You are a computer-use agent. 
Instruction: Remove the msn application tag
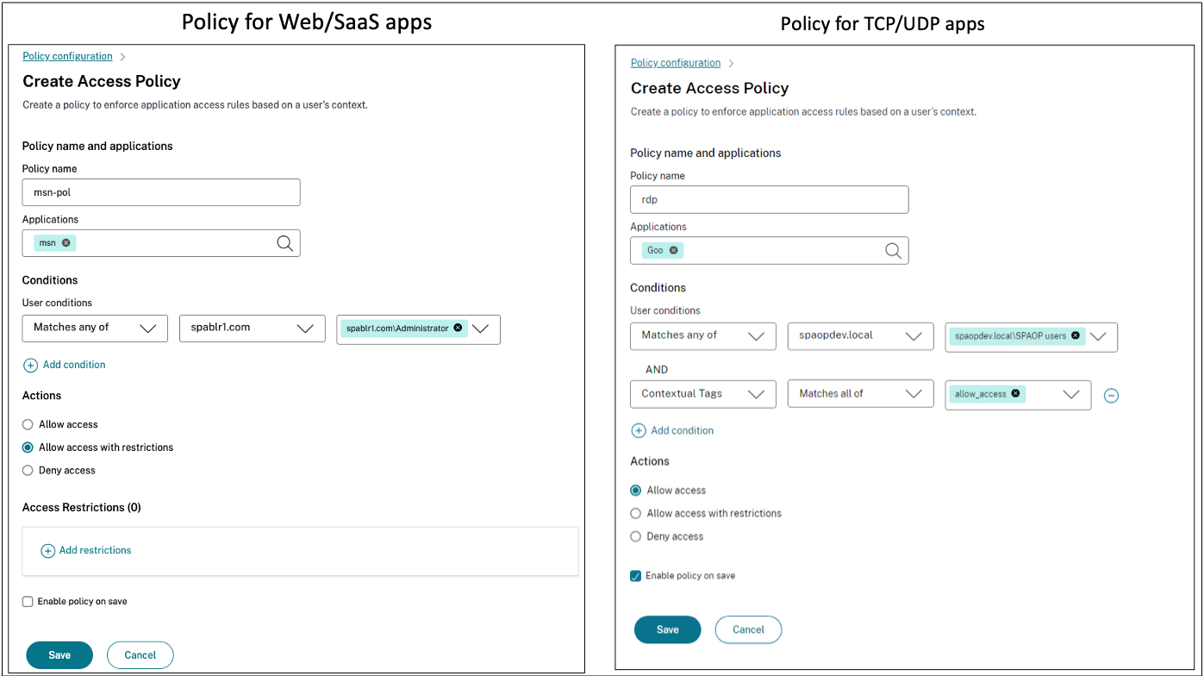pos(66,243)
